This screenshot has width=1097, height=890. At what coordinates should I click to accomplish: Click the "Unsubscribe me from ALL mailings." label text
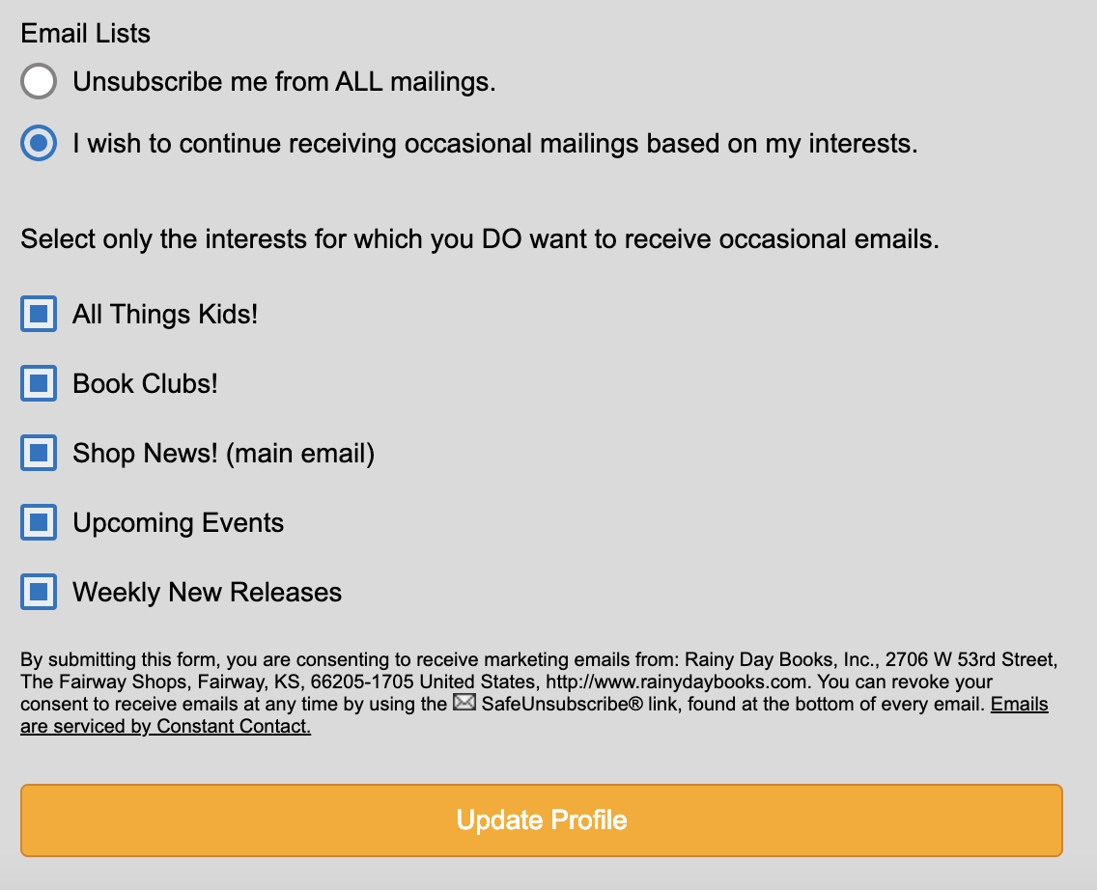pyautogui.click(x=284, y=82)
